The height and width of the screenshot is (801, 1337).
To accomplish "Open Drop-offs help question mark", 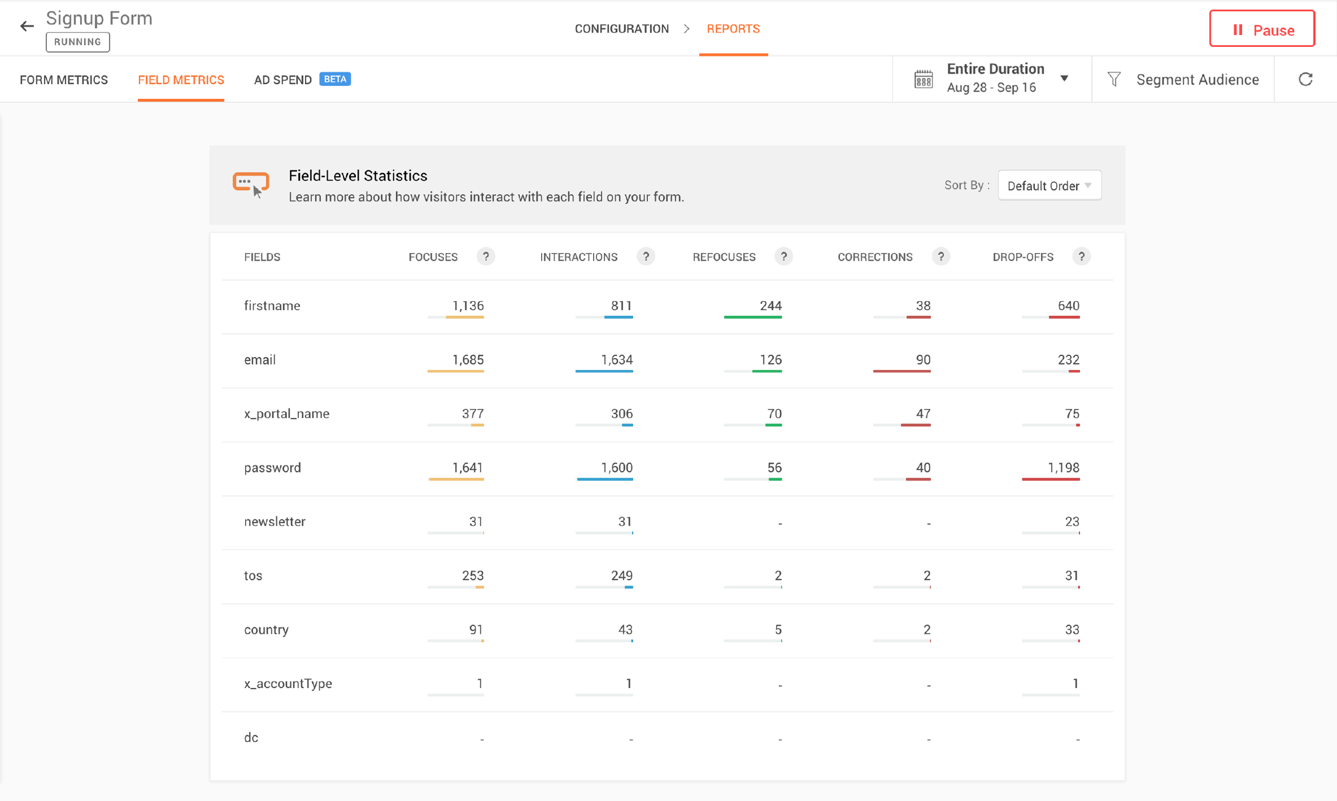I will point(1081,257).
